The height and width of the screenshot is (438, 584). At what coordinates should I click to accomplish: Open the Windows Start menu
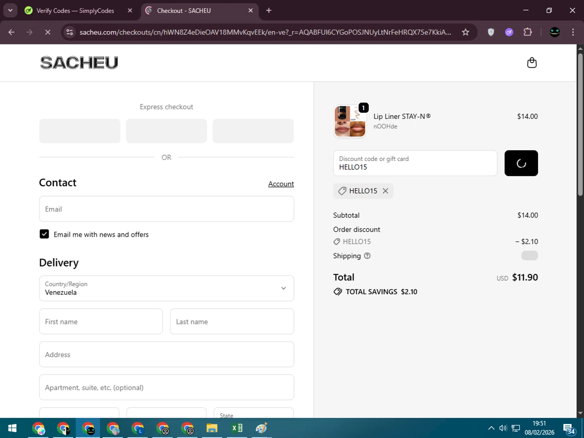[x=12, y=428]
